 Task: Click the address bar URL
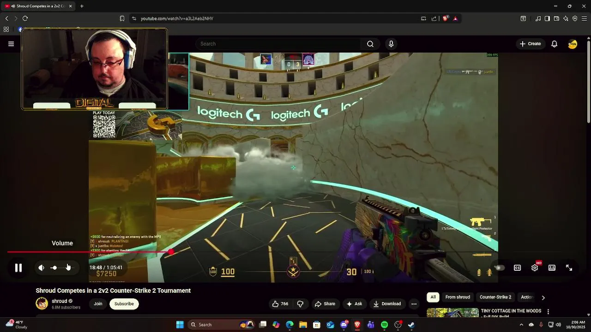click(177, 18)
